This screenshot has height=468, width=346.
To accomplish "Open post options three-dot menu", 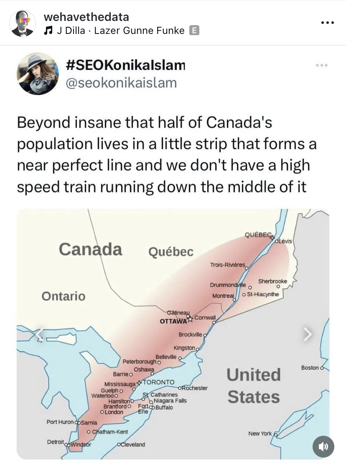I will [x=328, y=23].
